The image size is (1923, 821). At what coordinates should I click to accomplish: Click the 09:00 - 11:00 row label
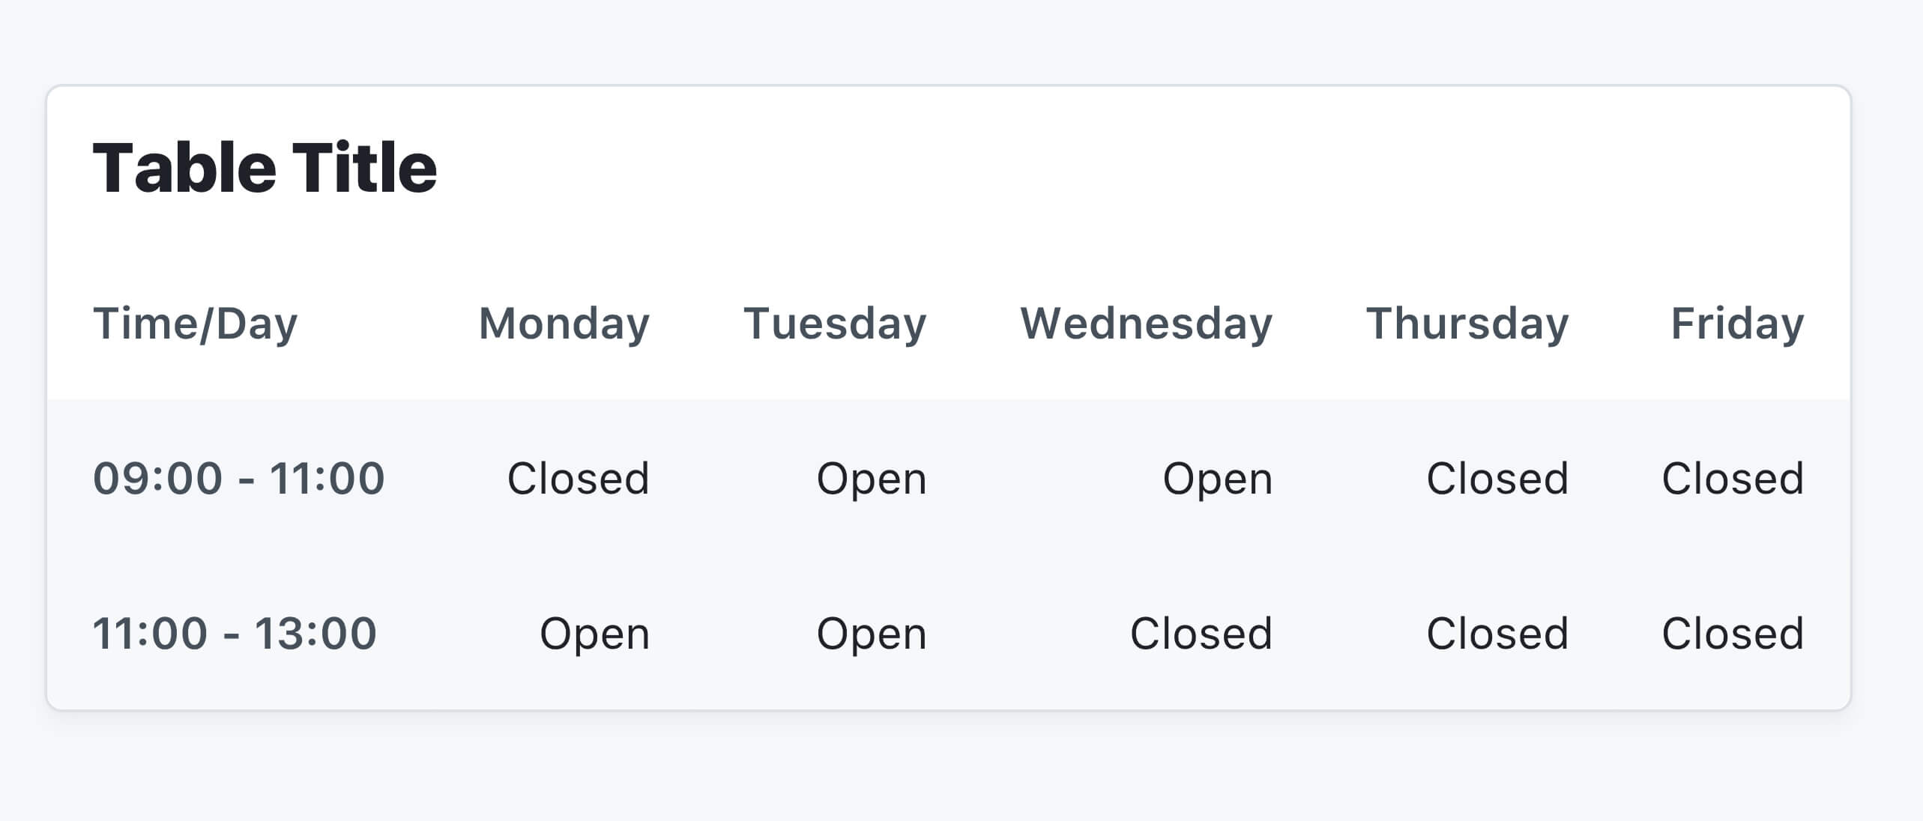pos(238,478)
